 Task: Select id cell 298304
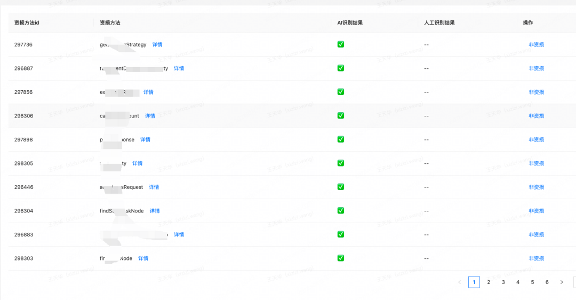(23, 211)
